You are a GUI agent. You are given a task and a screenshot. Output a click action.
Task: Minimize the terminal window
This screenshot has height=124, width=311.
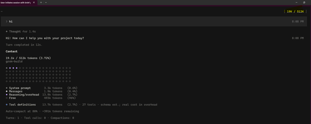coord(296,2)
